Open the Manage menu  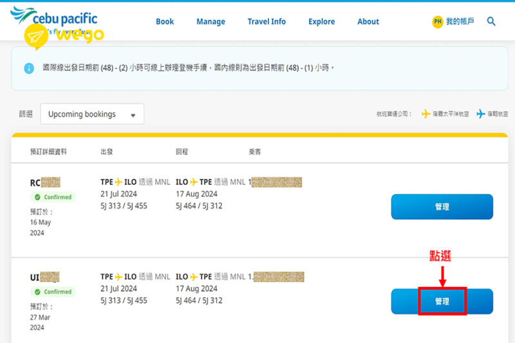[211, 21]
